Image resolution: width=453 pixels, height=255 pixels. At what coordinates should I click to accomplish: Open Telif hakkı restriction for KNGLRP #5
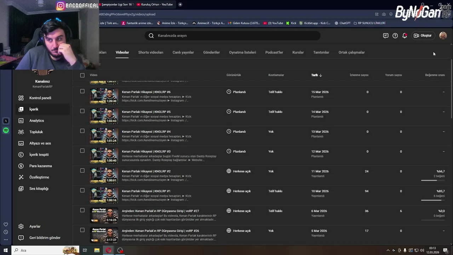pyautogui.click(x=275, y=112)
